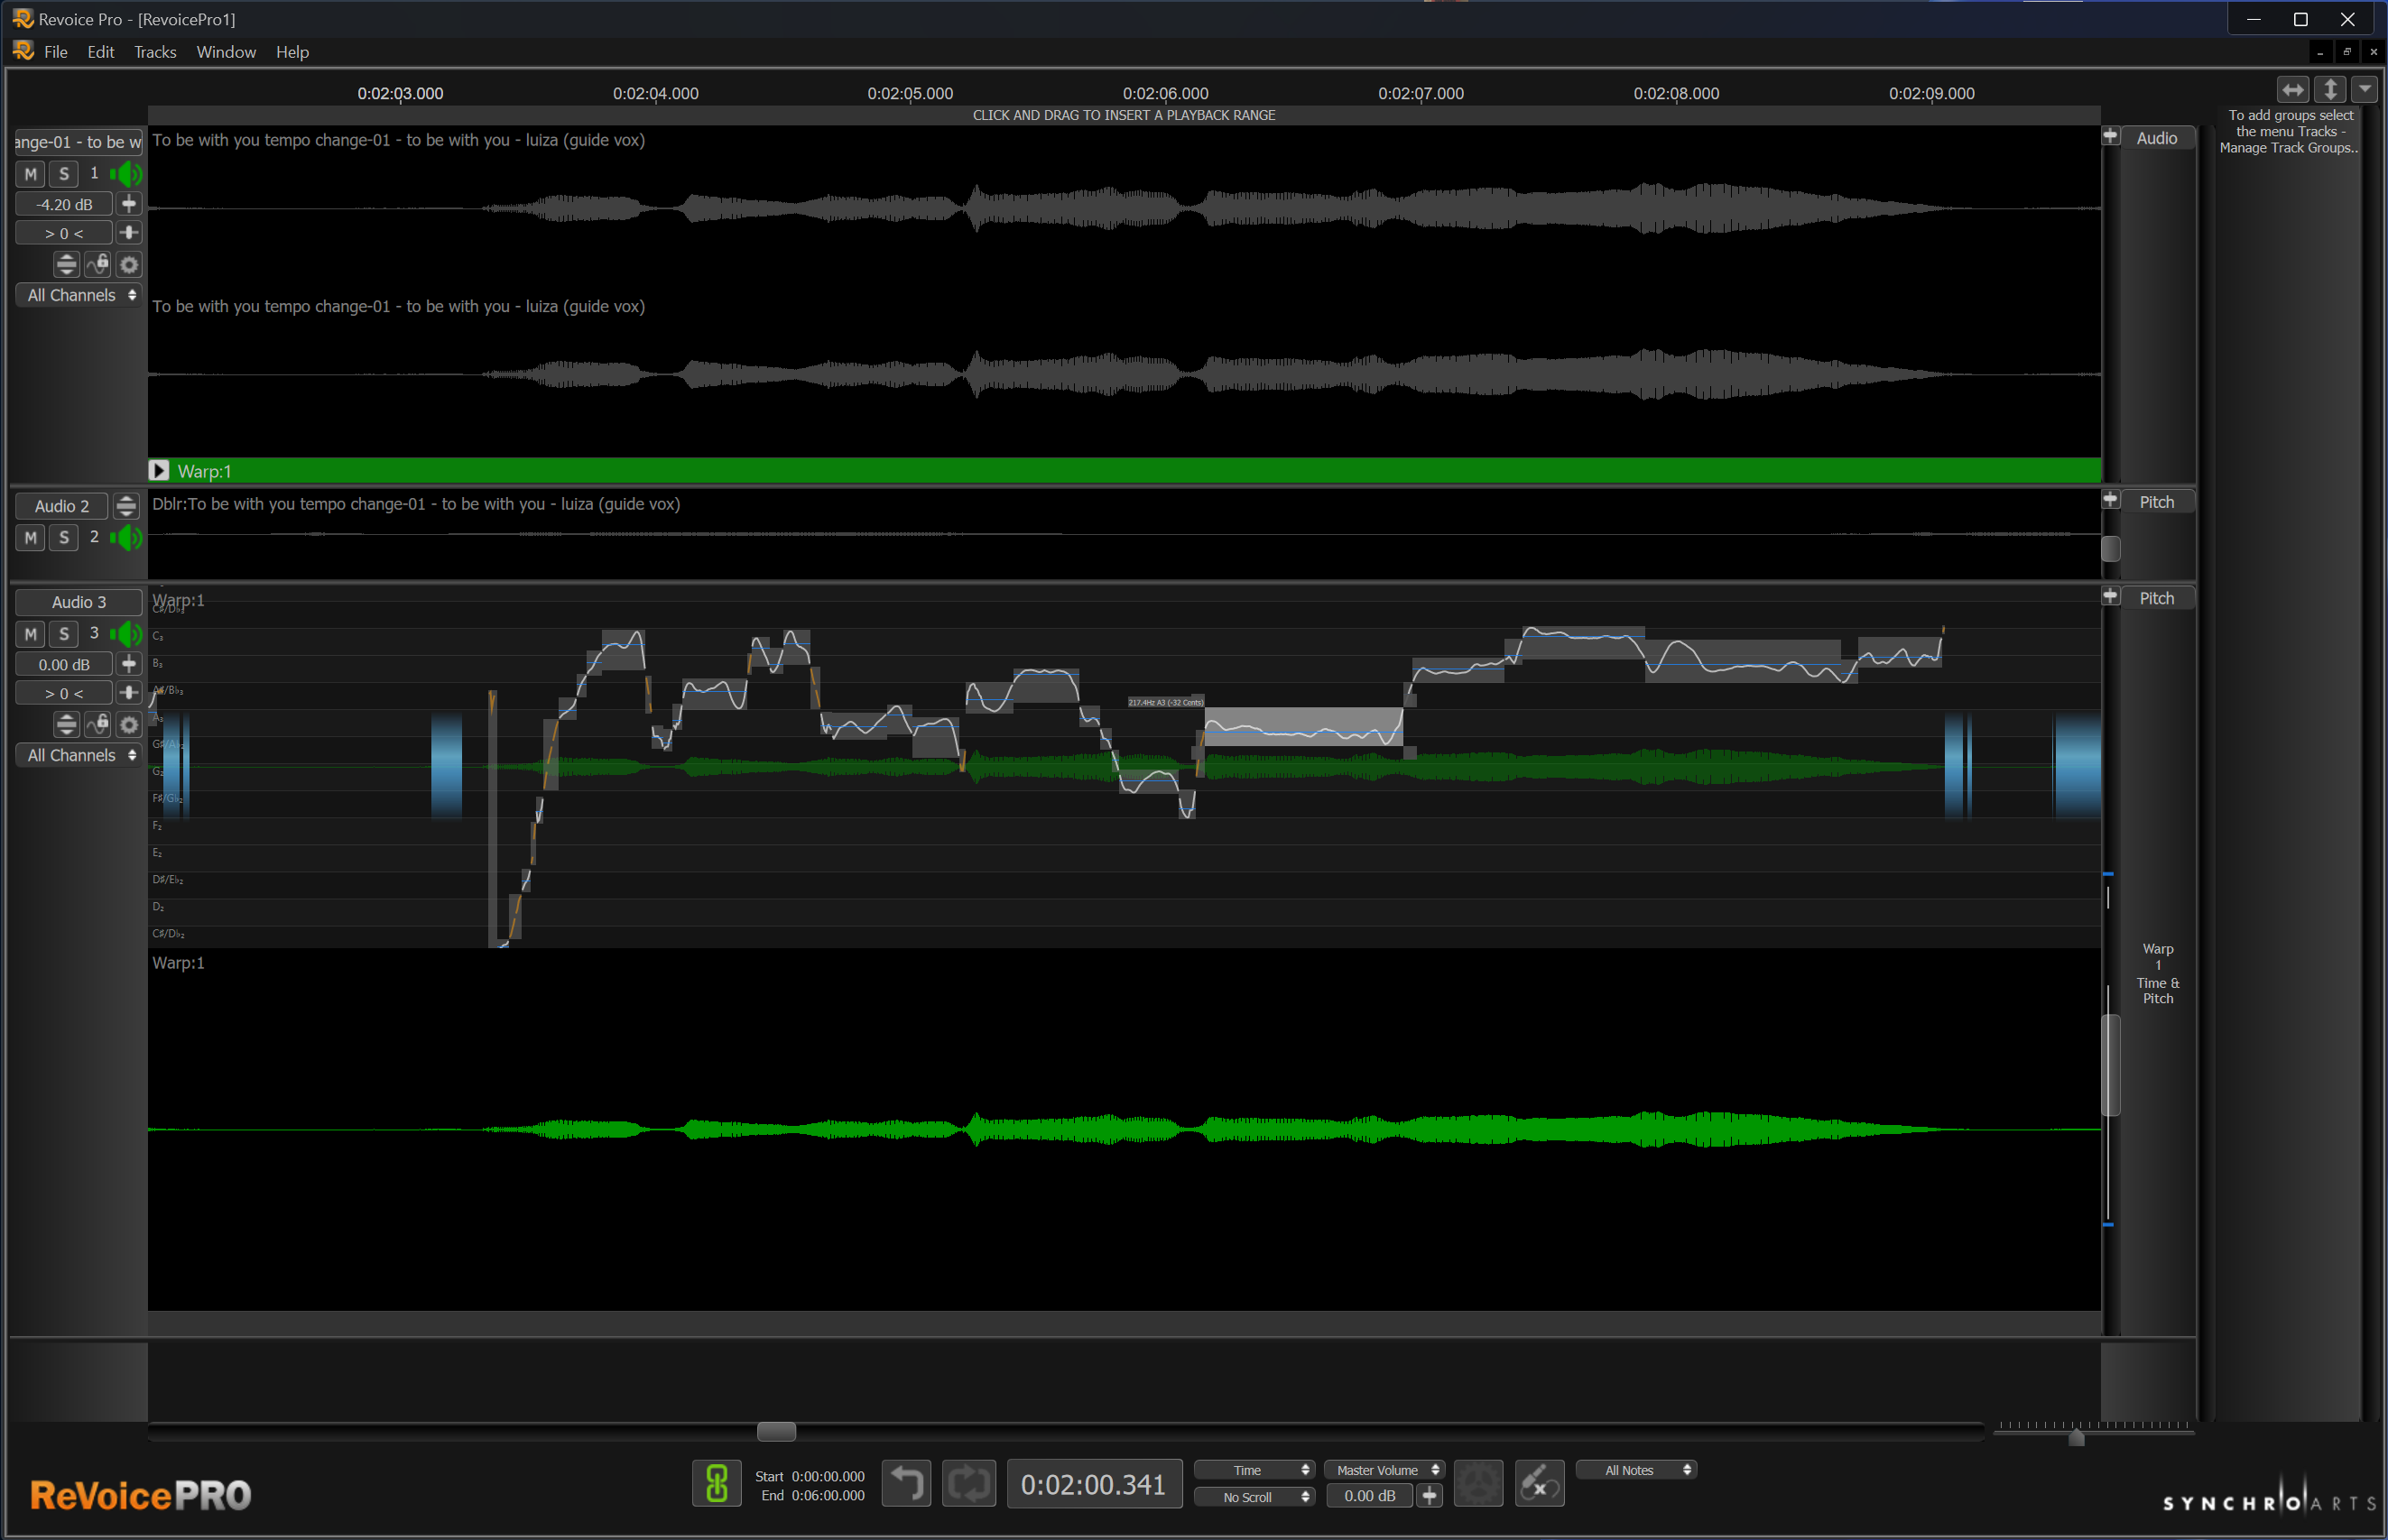Click track 1 volume fader icon next to -4.20 dB
Image resolution: width=2388 pixels, height=1540 pixels.
129,204
